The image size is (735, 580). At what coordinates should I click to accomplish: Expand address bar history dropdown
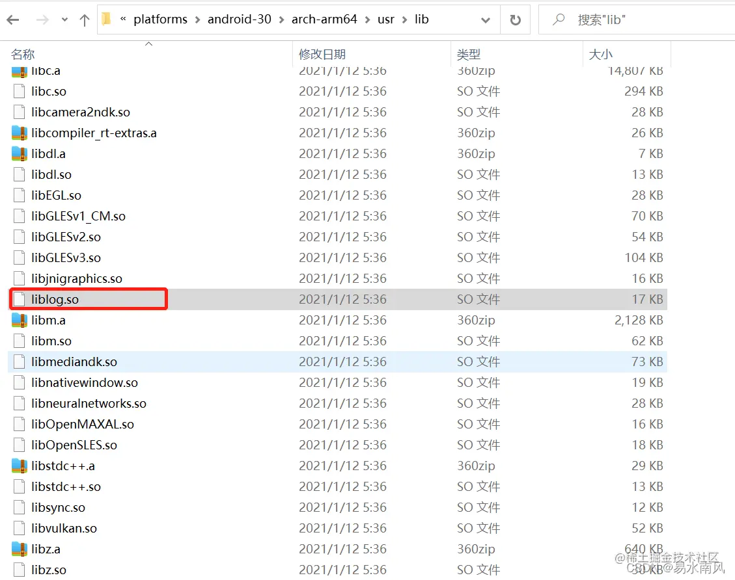[x=486, y=20]
